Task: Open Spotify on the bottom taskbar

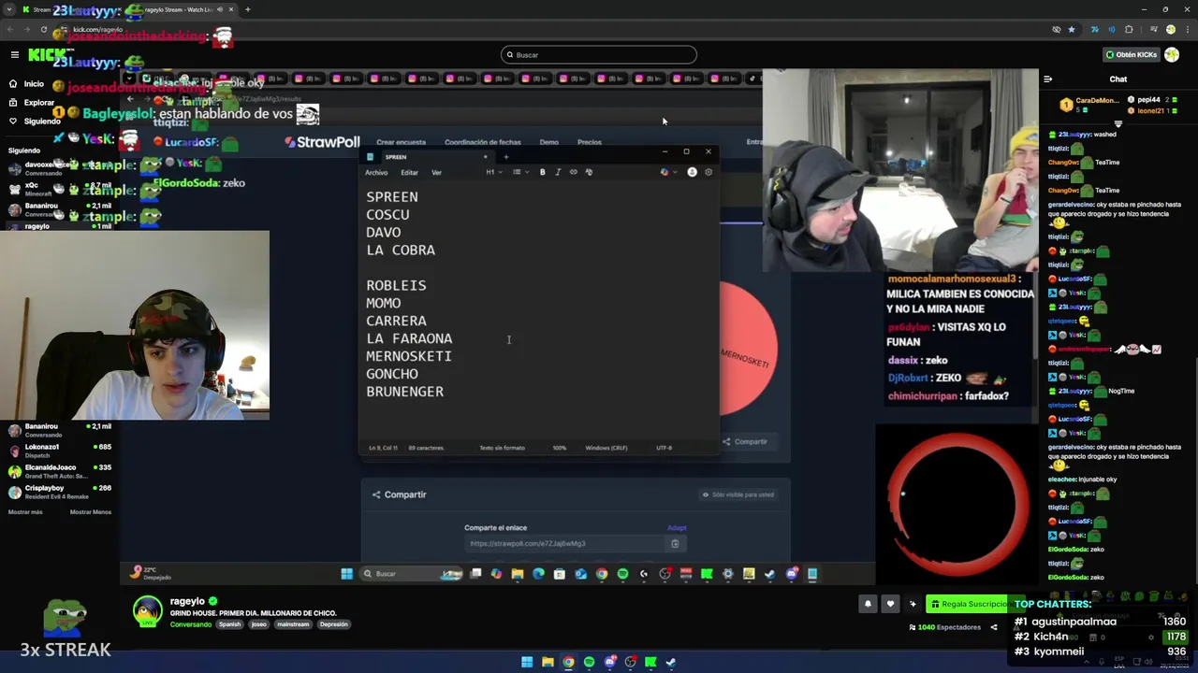Action: (x=589, y=662)
